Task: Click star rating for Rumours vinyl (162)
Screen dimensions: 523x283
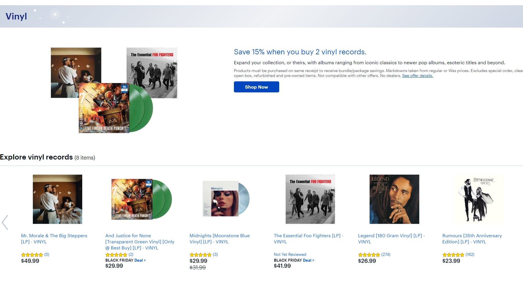Action: pos(453,255)
